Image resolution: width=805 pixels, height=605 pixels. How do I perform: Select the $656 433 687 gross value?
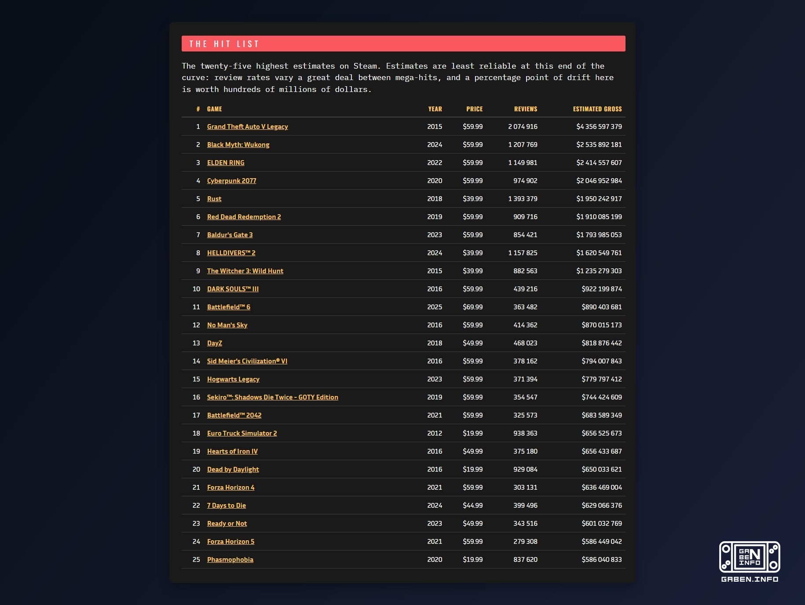(x=602, y=451)
